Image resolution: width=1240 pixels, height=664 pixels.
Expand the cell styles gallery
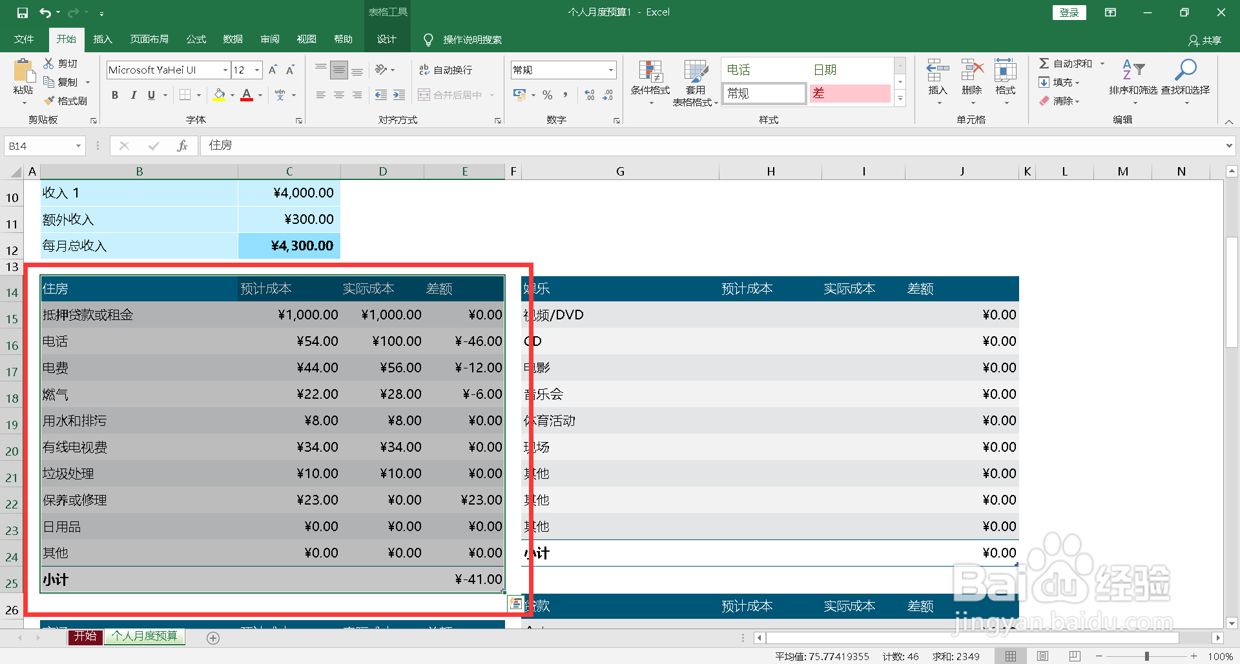(x=900, y=98)
